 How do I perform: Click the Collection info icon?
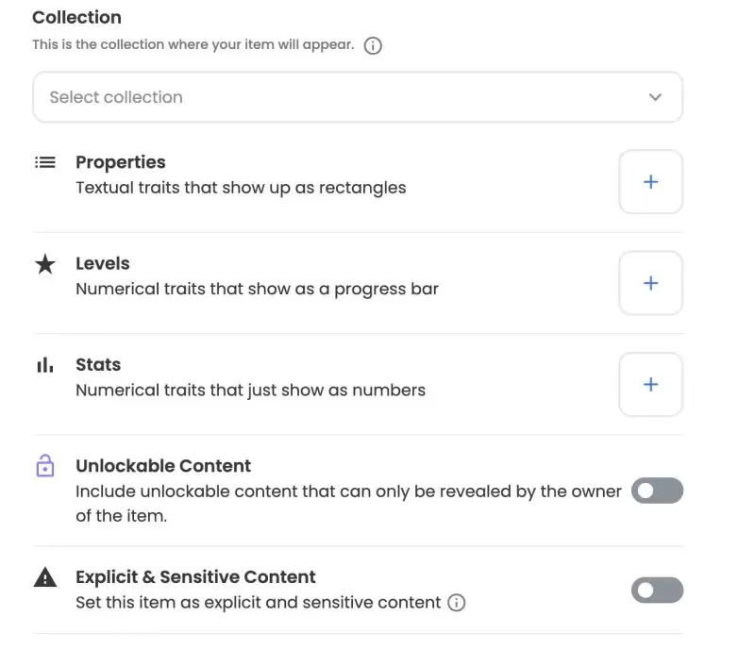click(373, 45)
